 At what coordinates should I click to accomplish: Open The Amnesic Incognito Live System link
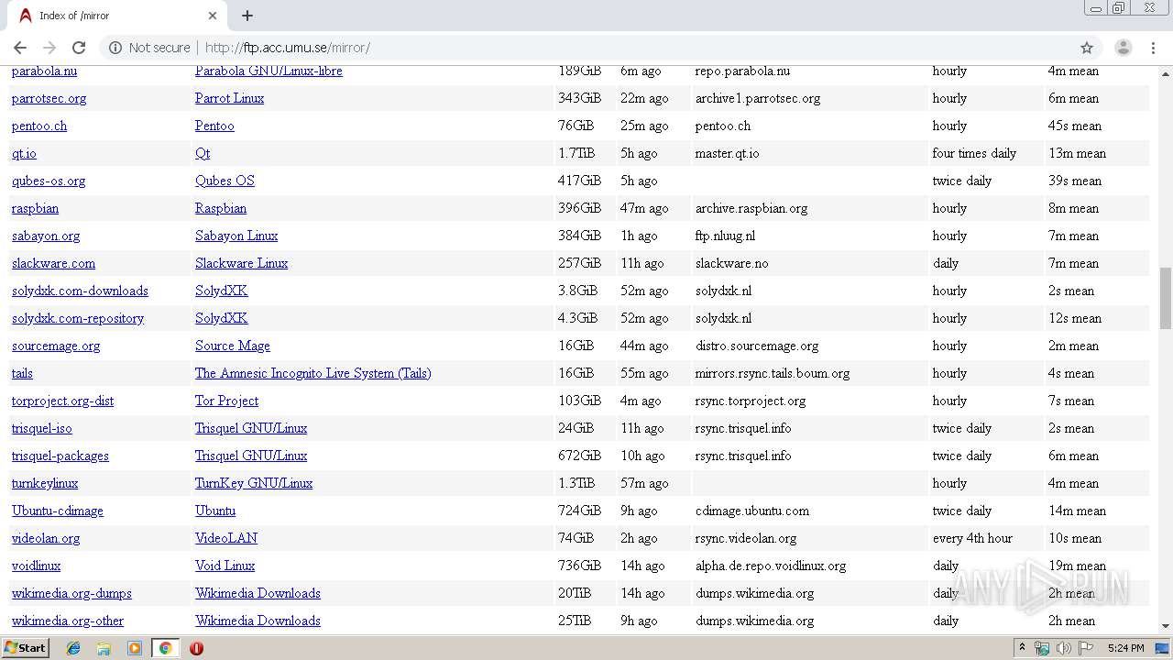(312, 373)
